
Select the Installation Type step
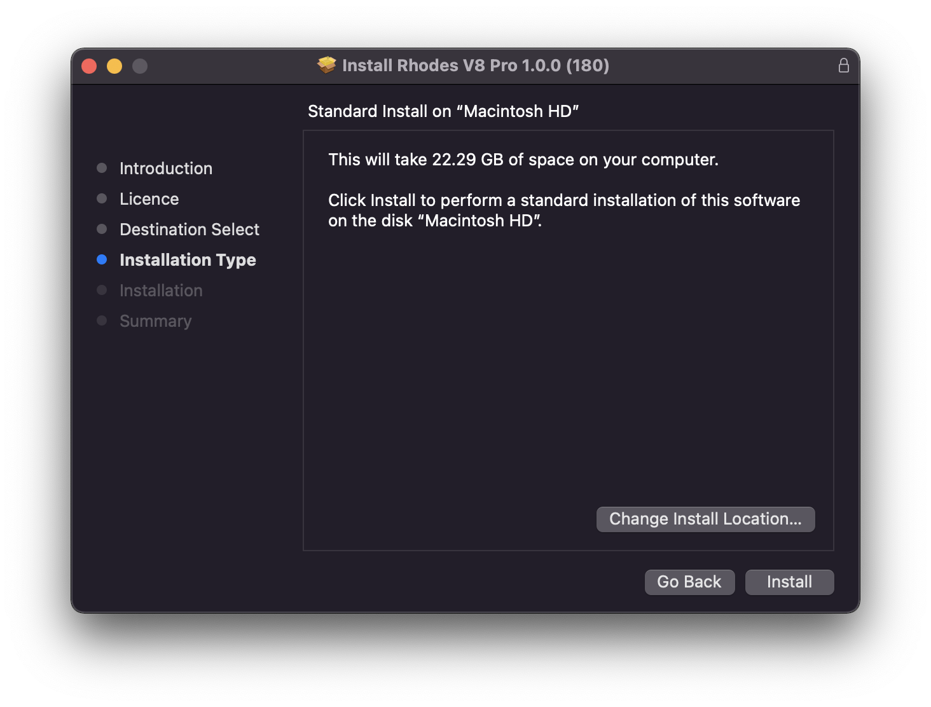coord(188,260)
